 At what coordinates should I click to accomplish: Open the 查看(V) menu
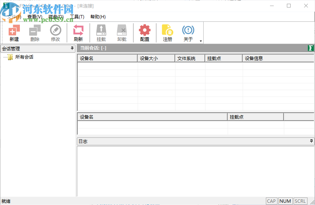[35, 17]
